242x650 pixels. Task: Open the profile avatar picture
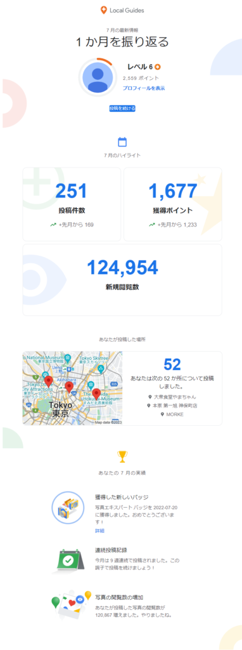(x=98, y=77)
